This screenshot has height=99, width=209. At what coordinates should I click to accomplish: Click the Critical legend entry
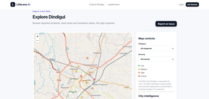[142, 76]
